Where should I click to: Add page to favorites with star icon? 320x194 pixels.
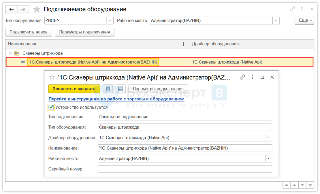tap(37, 9)
